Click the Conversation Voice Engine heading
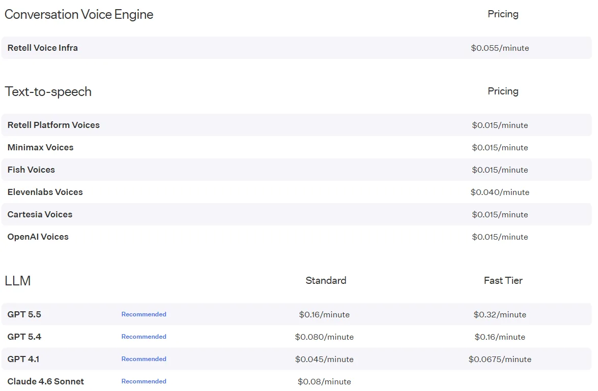 pos(78,14)
